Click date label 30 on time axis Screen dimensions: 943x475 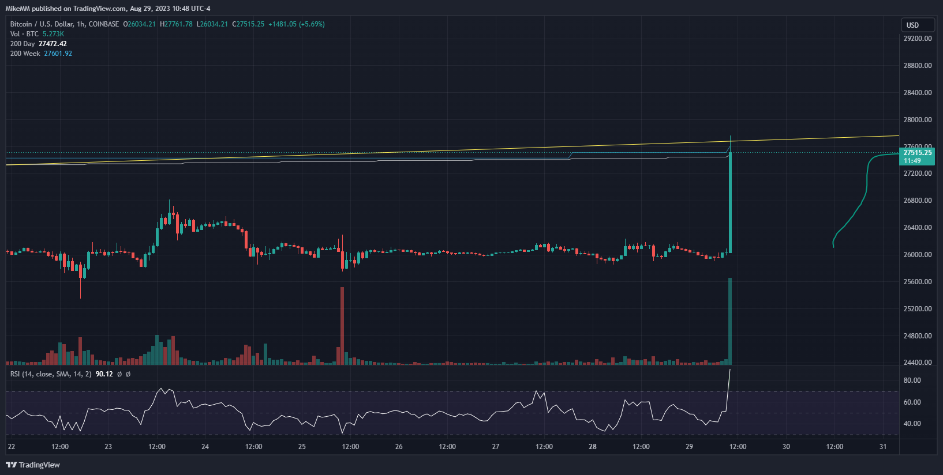click(786, 447)
